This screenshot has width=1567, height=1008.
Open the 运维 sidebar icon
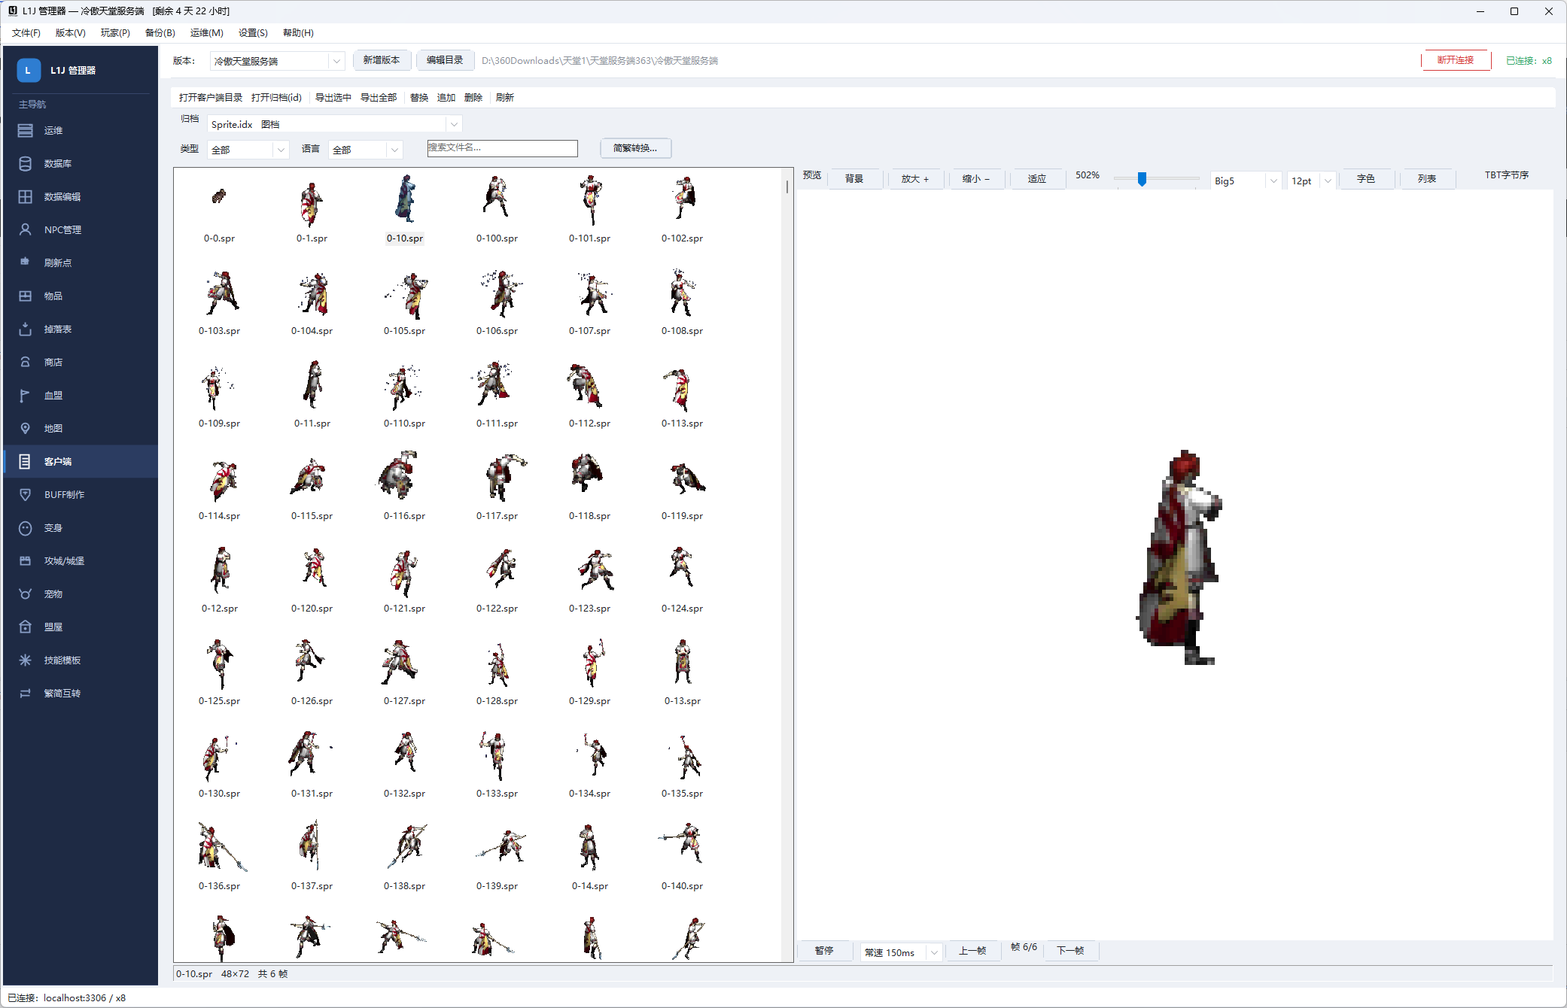click(x=25, y=130)
